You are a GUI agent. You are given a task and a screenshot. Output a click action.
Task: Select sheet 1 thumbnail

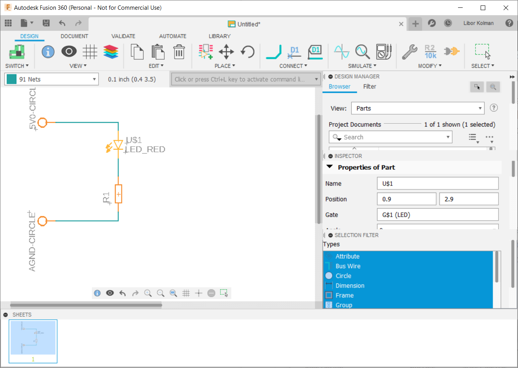click(x=33, y=341)
